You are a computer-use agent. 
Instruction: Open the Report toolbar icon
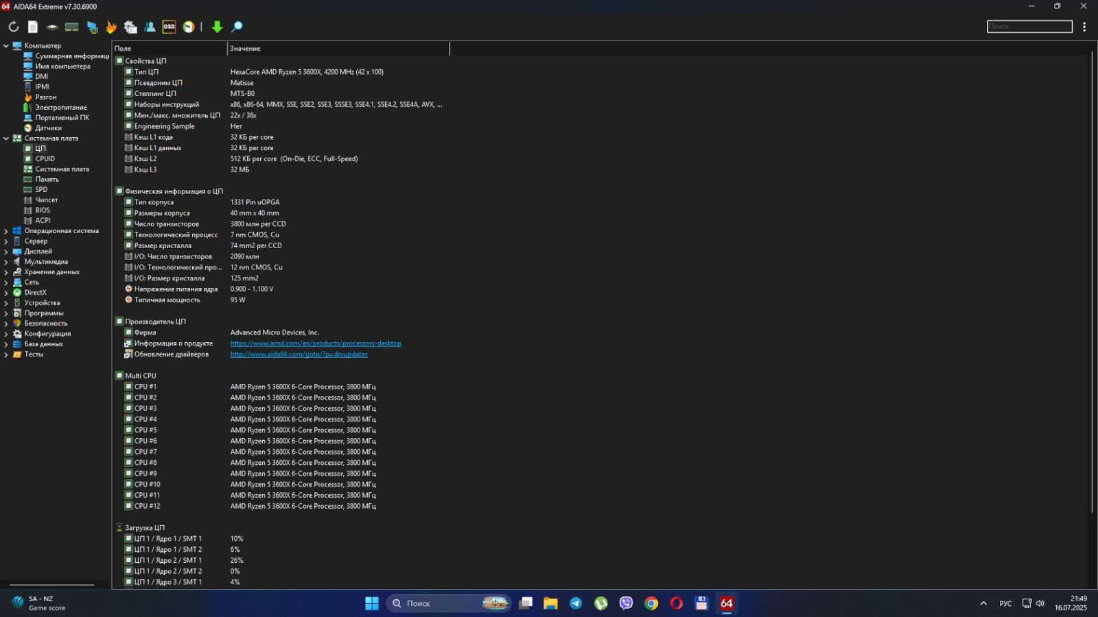33,27
